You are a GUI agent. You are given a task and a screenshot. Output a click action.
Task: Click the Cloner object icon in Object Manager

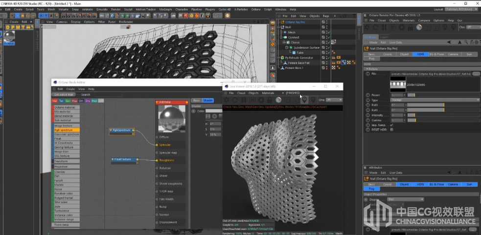click(x=288, y=43)
